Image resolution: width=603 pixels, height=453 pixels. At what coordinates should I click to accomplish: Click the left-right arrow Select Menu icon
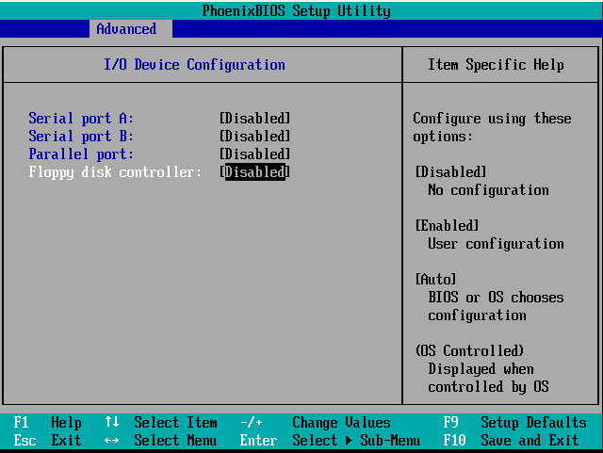click(112, 441)
